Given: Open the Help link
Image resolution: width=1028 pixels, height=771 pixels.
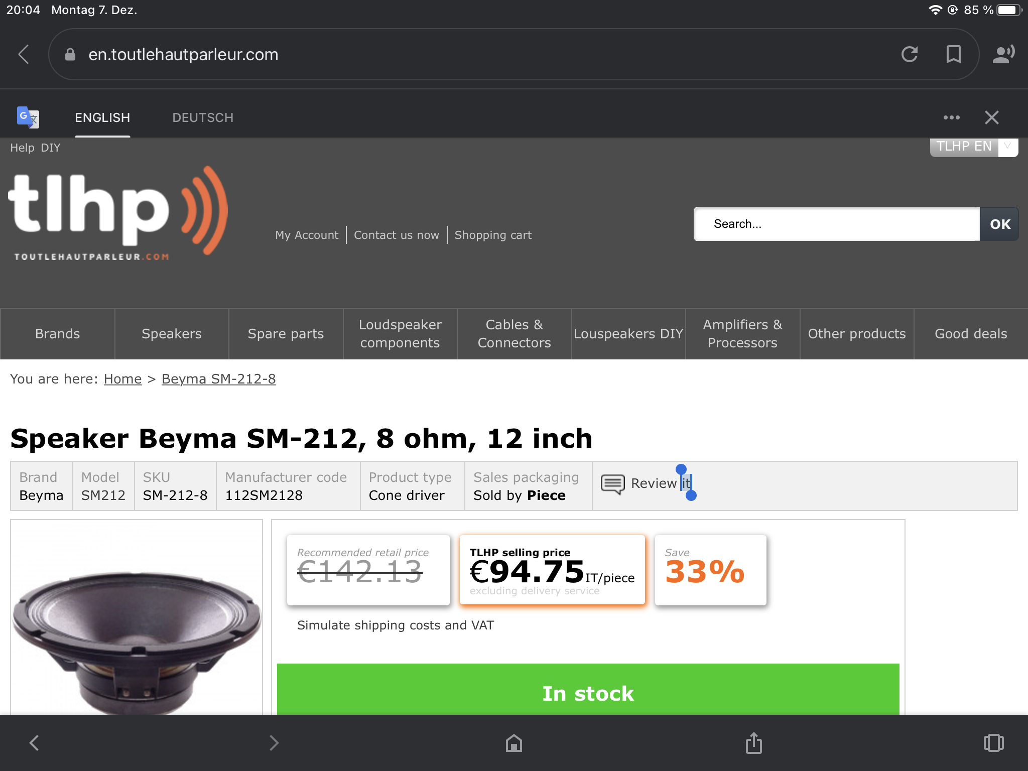Looking at the screenshot, I should tap(22, 148).
